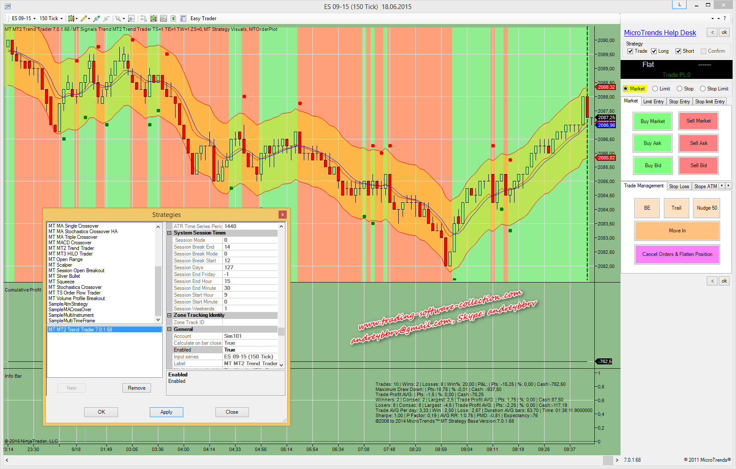736x469 pixels.
Task: Select the Stop Limit radio button
Action: click(703, 89)
